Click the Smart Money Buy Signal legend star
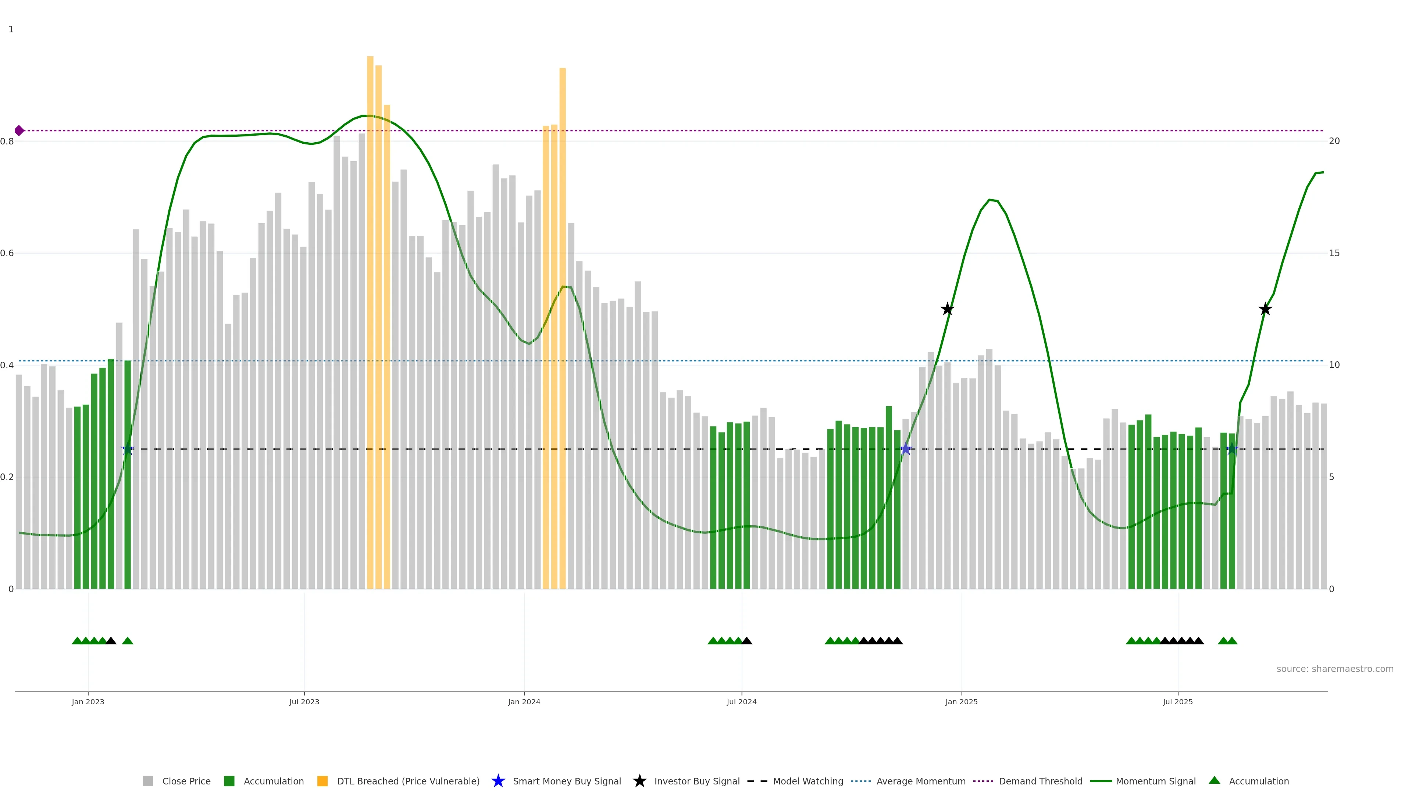Viewport: 1412px width, 794px height. (x=498, y=782)
